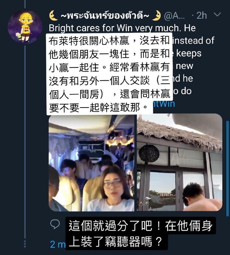Click the right crescent moon emoji
Image resolution: width=230 pixels, height=255 pixels.
157,16
